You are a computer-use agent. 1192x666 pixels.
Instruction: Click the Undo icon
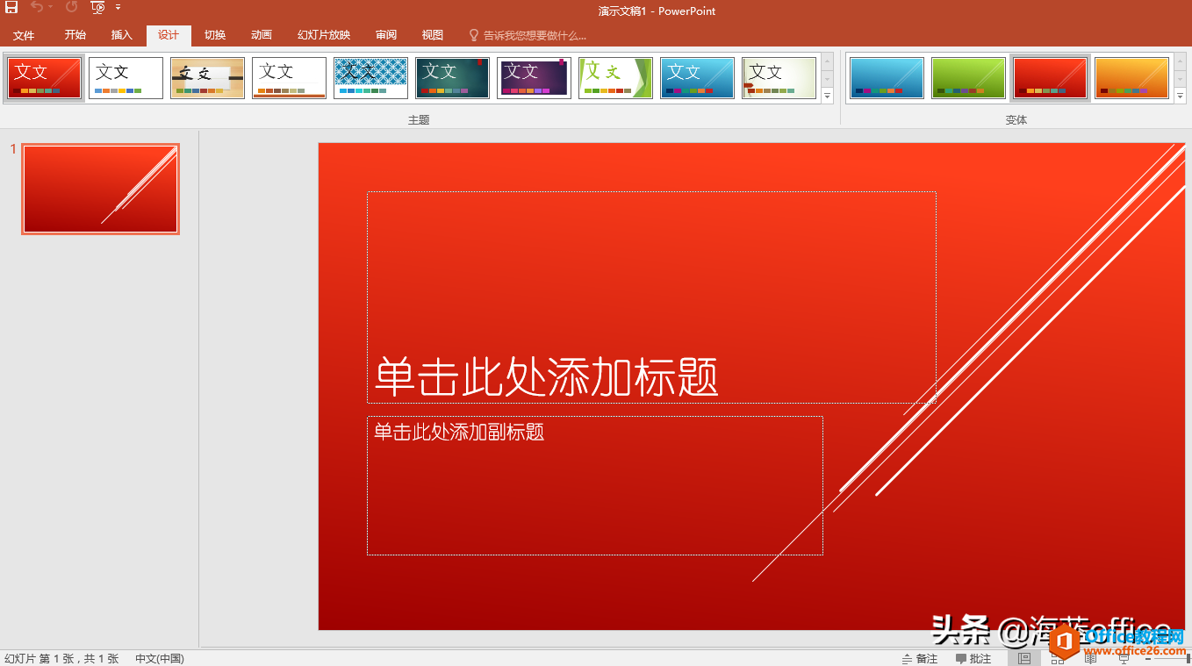(x=37, y=7)
